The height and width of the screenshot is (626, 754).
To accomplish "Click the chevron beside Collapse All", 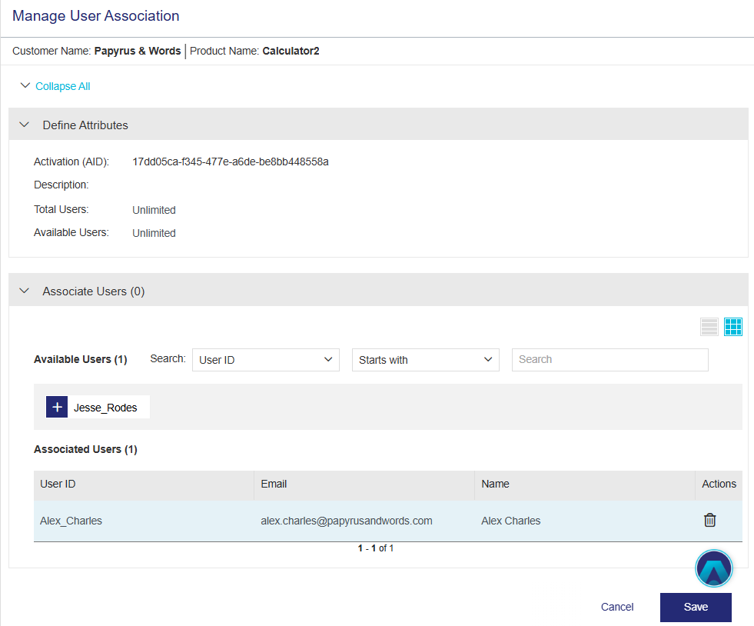I will 25,86.
